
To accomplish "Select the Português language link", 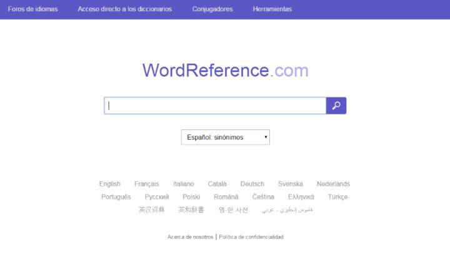I will (x=116, y=197).
